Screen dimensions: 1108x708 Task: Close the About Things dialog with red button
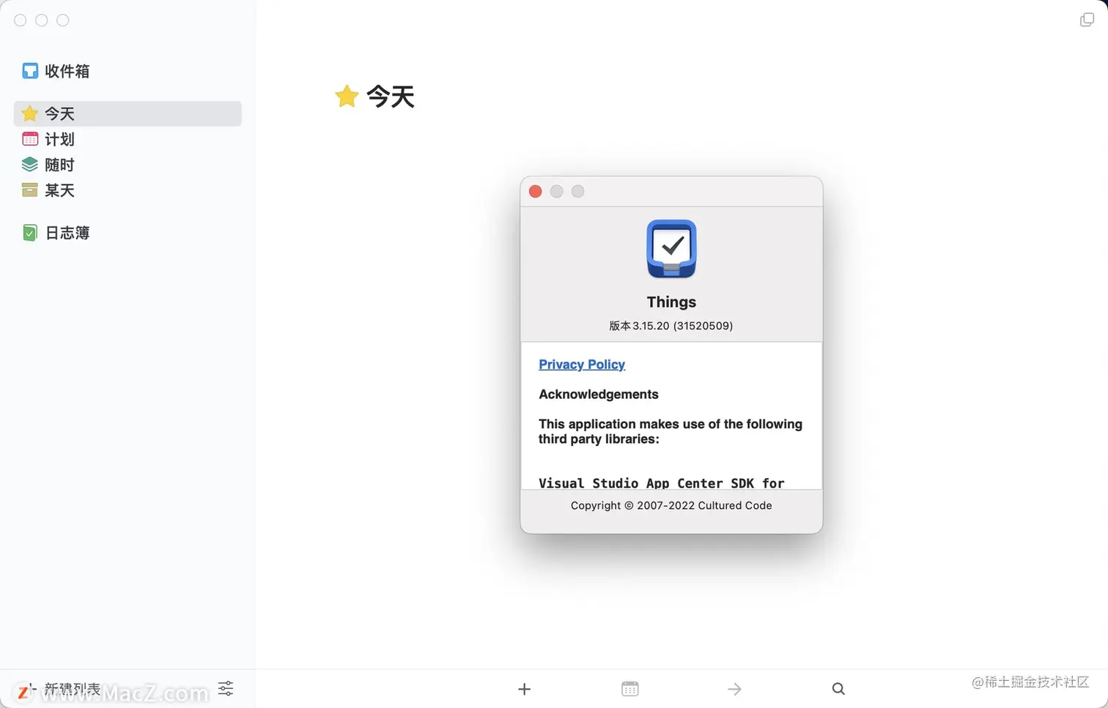tap(536, 191)
